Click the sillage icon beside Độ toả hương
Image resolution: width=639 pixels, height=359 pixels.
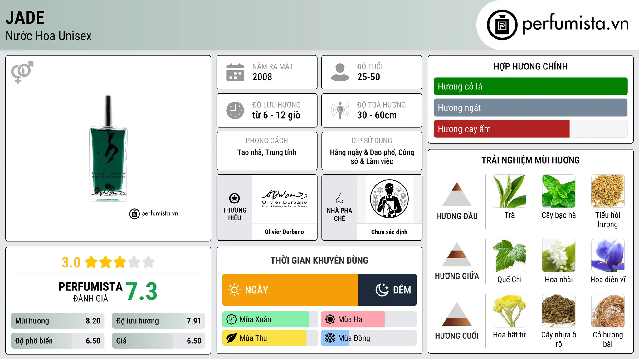pos(340,110)
